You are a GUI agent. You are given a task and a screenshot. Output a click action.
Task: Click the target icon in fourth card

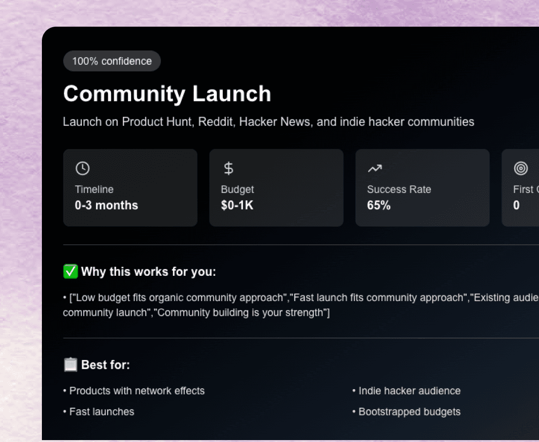(x=521, y=168)
